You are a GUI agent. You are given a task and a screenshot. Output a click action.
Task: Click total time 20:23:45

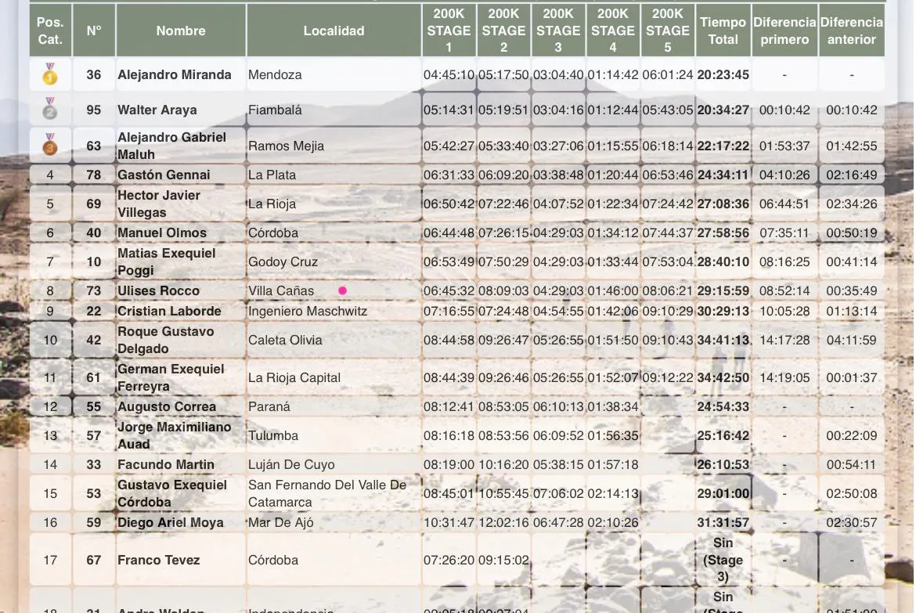tap(723, 75)
